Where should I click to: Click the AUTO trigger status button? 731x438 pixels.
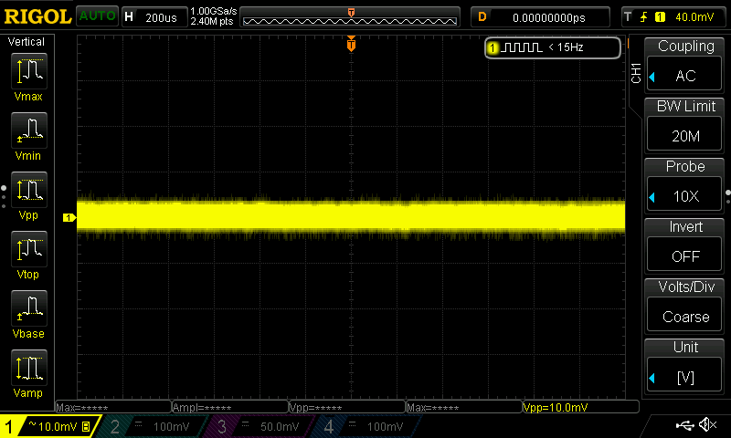[96, 16]
